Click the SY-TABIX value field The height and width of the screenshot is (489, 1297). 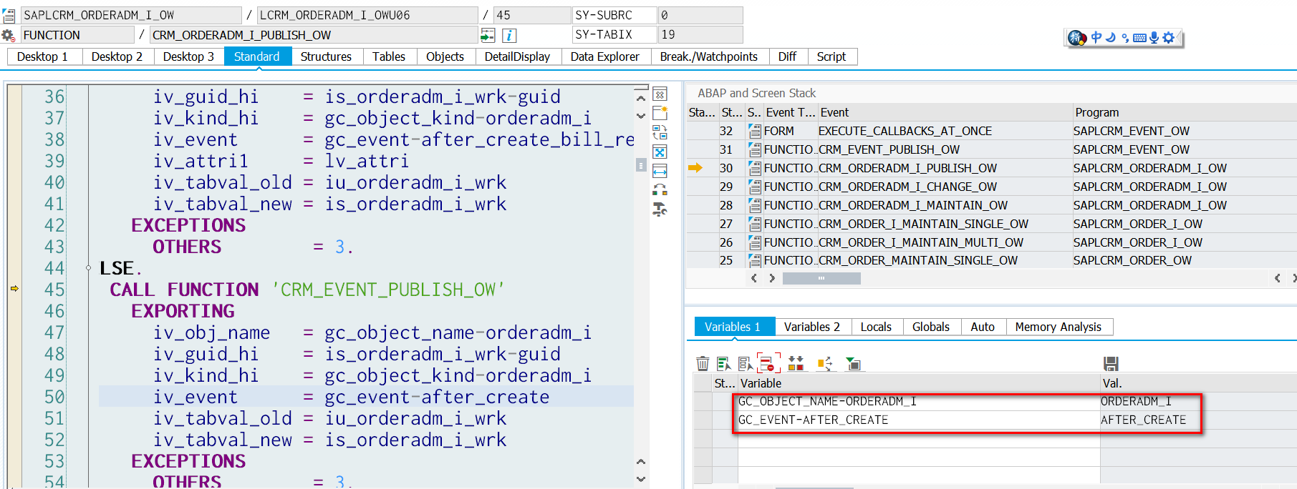(700, 34)
